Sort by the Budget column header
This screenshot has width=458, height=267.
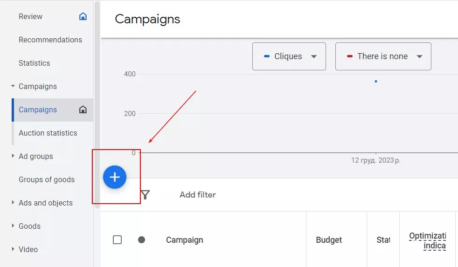[329, 240]
